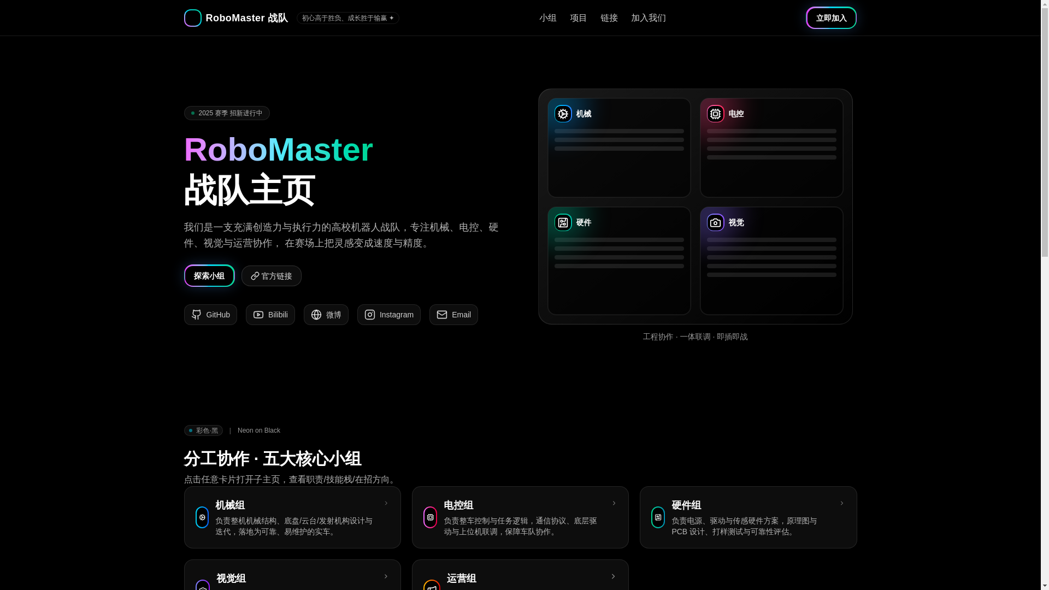Click the 初心高于胜负 slogan badge
Screen dimensions: 1049x590
pos(348,18)
